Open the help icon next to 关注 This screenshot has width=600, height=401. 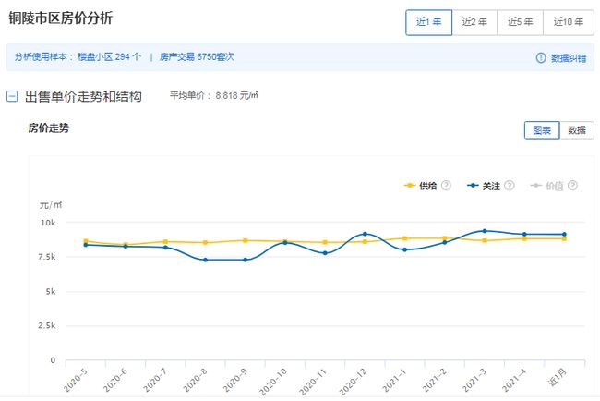coord(510,186)
